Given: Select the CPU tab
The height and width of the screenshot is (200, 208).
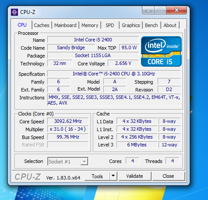Looking at the screenshot, I should (x=22, y=25).
